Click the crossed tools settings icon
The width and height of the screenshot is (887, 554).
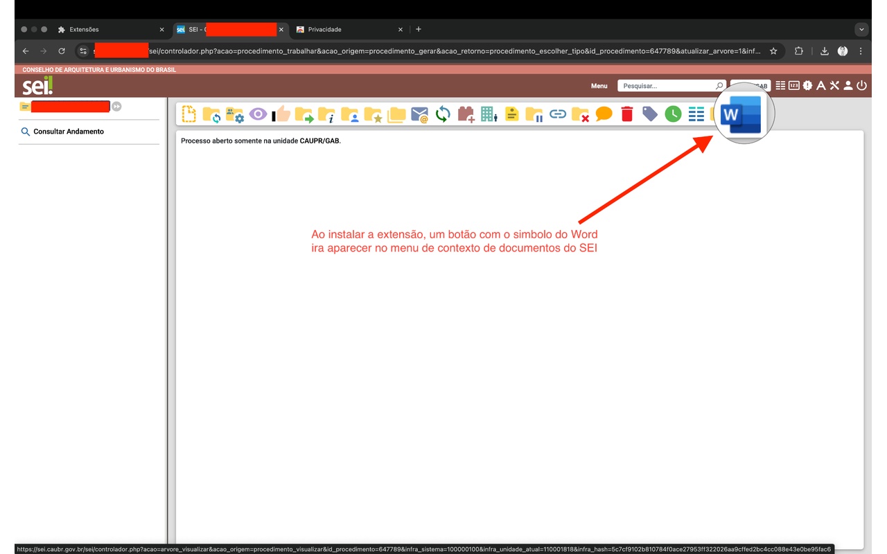pos(834,86)
